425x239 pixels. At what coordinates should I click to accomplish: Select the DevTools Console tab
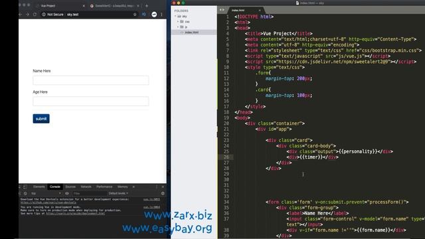point(54,187)
